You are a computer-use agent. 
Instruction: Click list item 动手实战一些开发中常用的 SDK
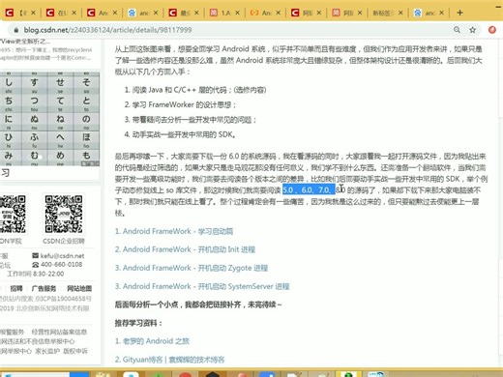click(x=184, y=134)
